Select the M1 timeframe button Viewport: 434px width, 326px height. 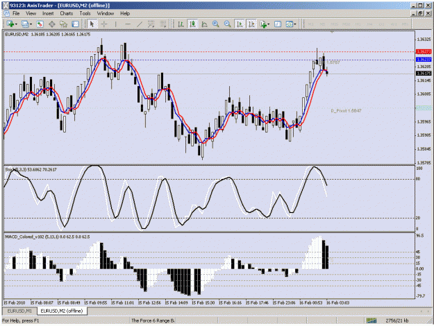pos(310,24)
